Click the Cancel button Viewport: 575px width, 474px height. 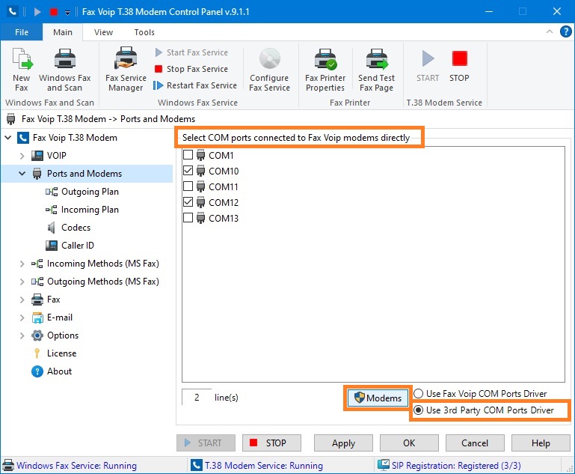click(x=475, y=443)
